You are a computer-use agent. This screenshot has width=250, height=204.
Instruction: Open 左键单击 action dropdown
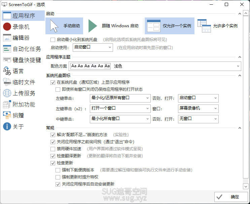coord(120,98)
